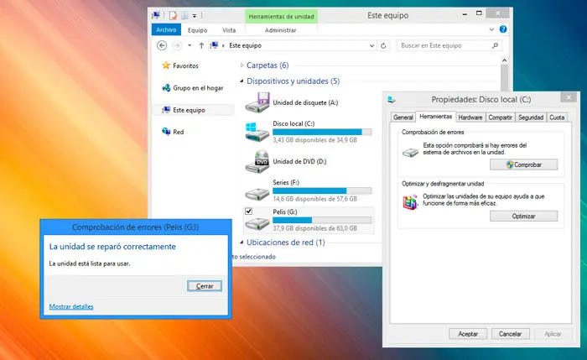The width and height of the screenshot is (587, 360).
Task: Expand the Carpetas (6) group
Action: click(x=242, y=65)
